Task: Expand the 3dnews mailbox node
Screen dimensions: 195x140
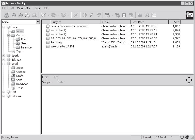Action: click(x=4, y=96)
